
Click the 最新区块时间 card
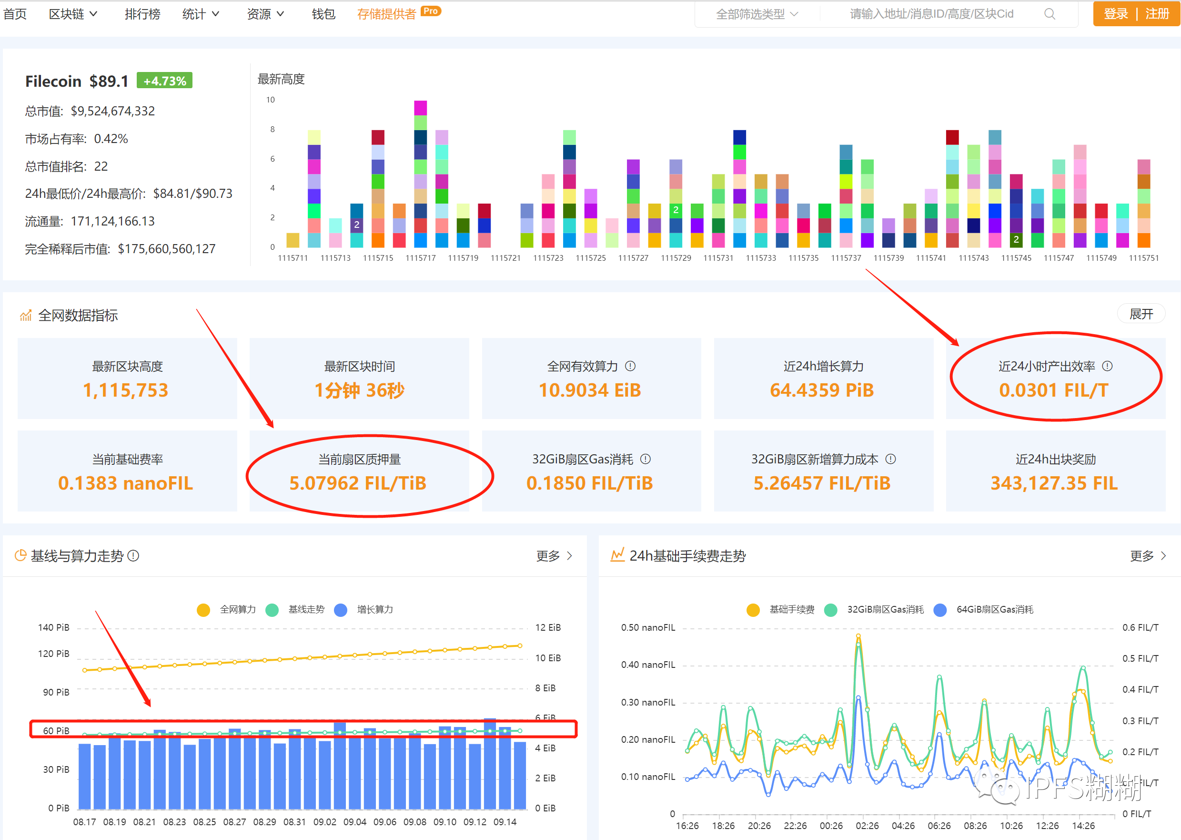click(359, 379)
